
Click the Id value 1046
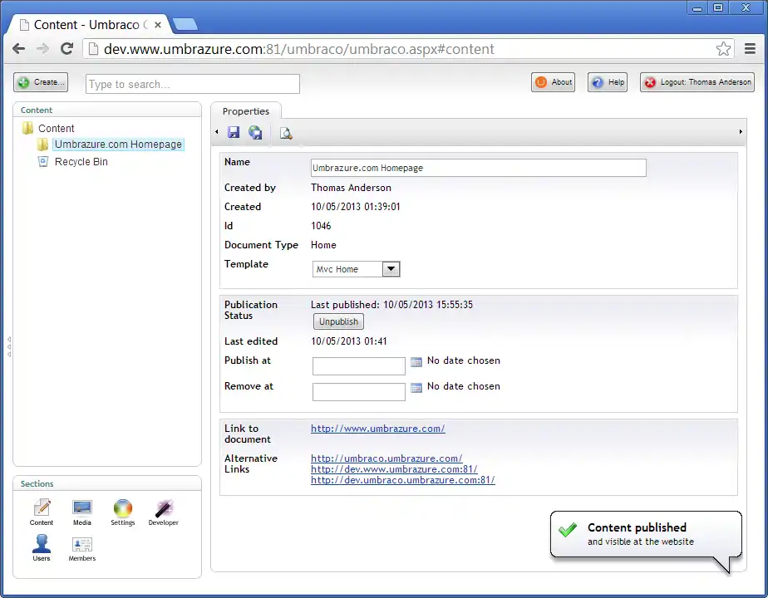[x=321, y=226]
